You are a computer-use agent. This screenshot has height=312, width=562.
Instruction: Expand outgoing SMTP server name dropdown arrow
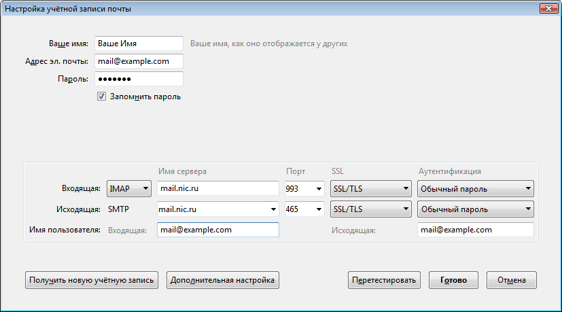coord(273,209)
